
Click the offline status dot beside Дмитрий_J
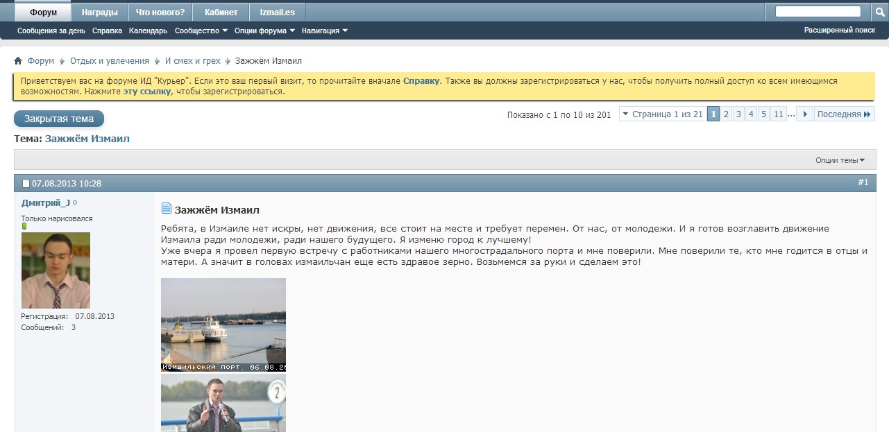point(75,202)
